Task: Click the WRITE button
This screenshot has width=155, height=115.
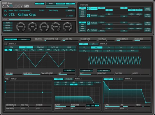Action: (70, 10)
